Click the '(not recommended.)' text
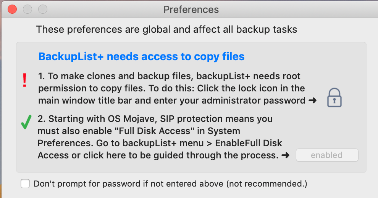 point(267,184)
